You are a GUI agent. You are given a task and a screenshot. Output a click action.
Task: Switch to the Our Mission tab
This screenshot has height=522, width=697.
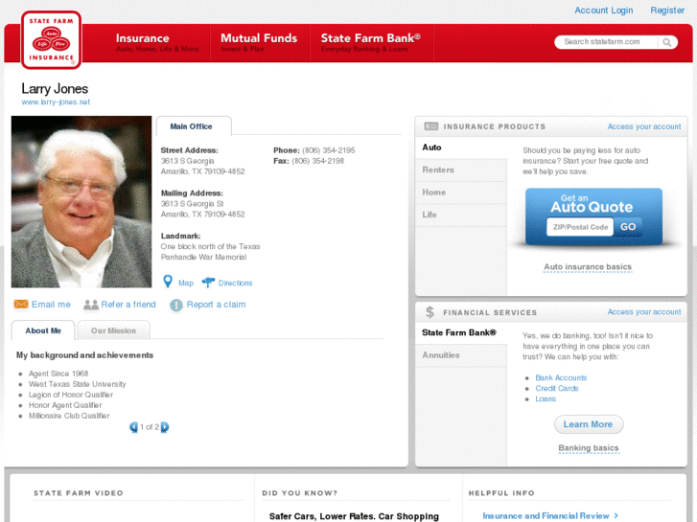(113, 330)
